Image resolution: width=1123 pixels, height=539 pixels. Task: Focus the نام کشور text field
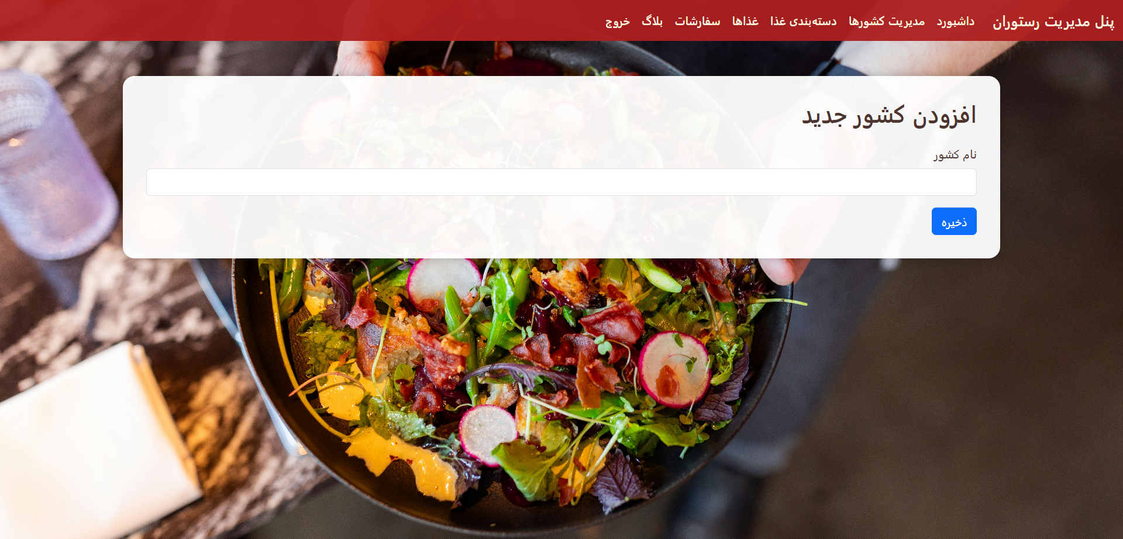[x=561, y=182]
